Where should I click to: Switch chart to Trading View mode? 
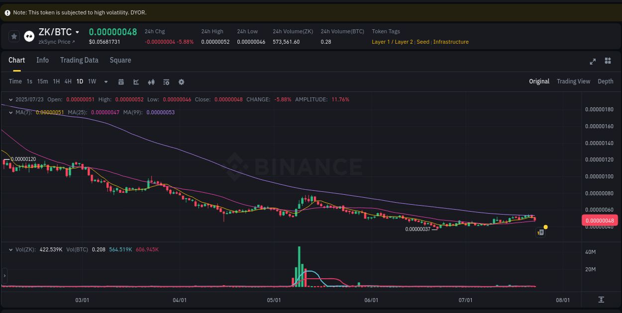[x=573, y=81]
